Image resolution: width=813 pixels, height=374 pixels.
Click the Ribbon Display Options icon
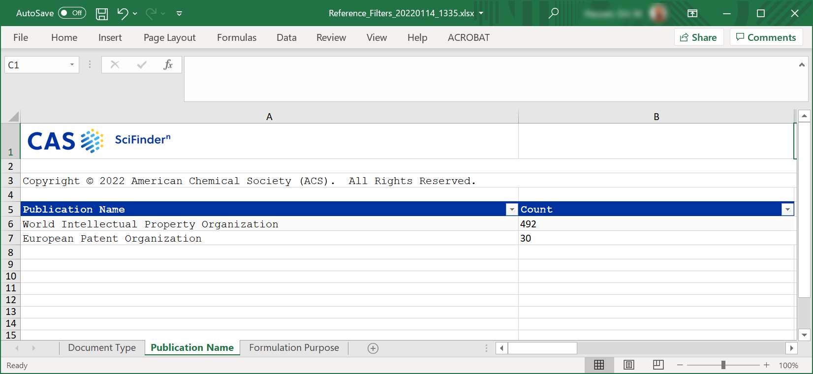[x=692, y=13]
